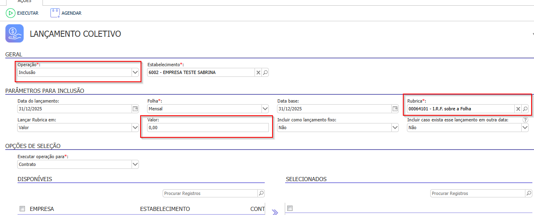The height and width of the screenshot is (215, 534).
Task: Clear the Rubrica field with X icon
Action: 518,109
